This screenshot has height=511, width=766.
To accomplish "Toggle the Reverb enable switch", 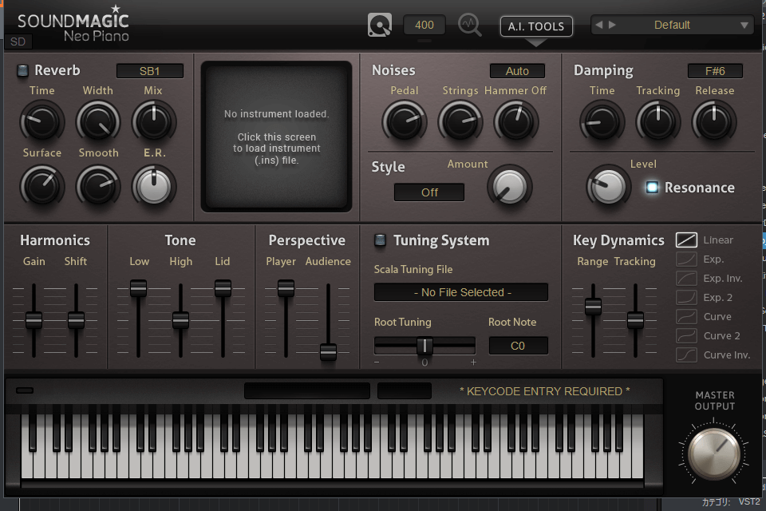I will tap(22, 70).
